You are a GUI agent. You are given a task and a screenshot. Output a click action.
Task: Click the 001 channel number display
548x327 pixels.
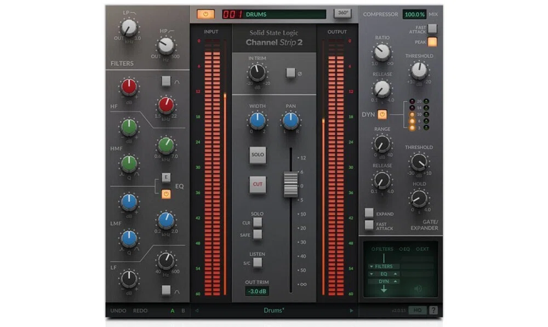(233, 14)
